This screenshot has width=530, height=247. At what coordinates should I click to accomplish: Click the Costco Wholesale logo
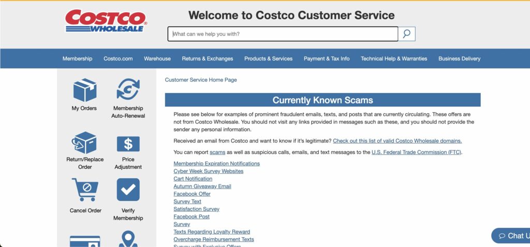106,21
